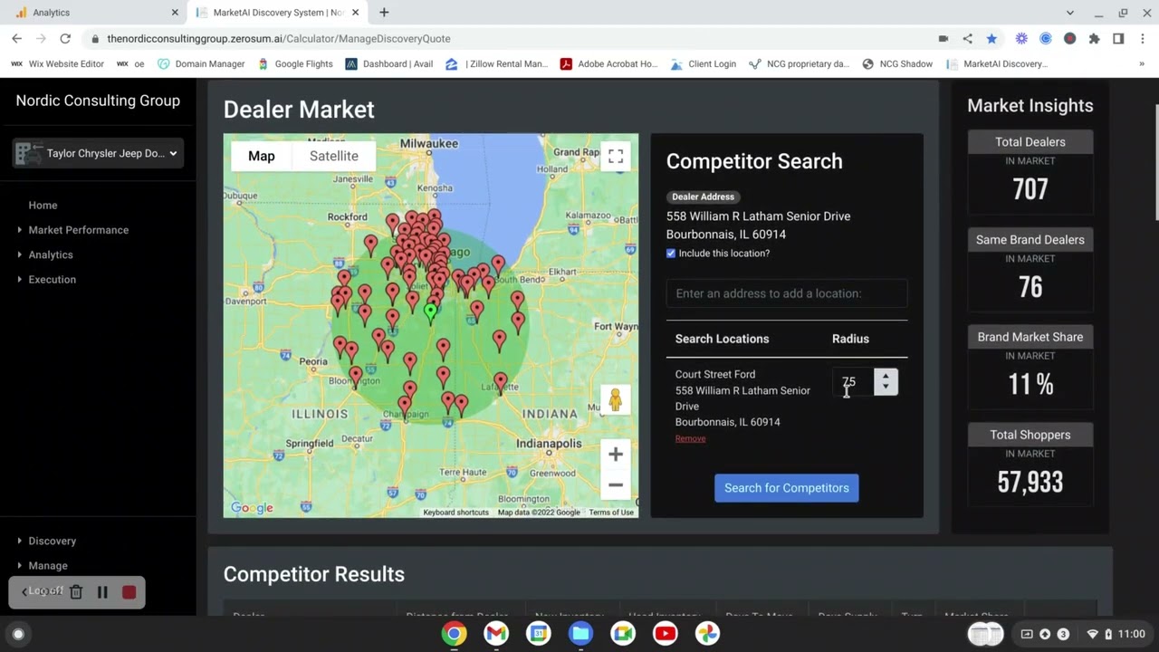The width and height of the screenshot is (1159, 652).
Task: Open the notification count badge 3
Action: [1063, 634]
